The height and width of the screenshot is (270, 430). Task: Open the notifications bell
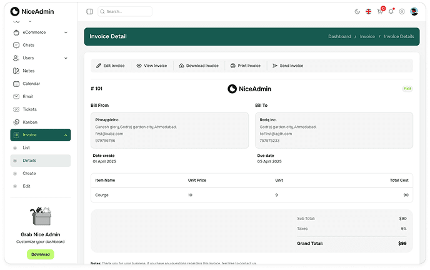click(x=391, y=11)
